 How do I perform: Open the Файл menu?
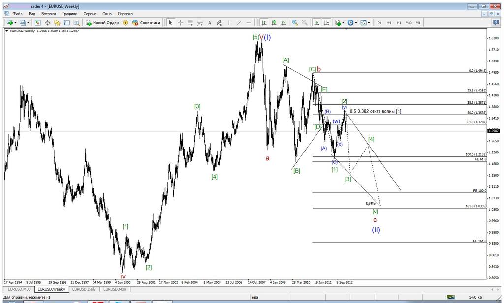coord(17,14)
